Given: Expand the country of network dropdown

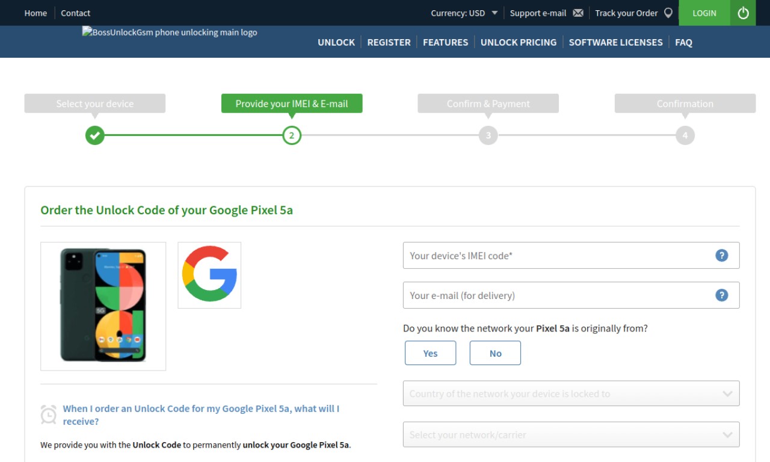Looking at the screenshot, I should point(571,393).
